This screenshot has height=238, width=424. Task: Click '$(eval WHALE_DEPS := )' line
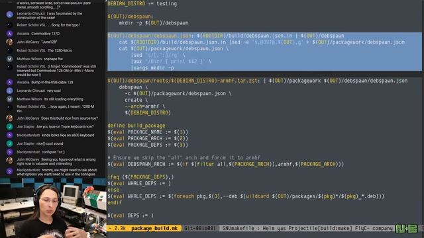click(x=139, y=184)
